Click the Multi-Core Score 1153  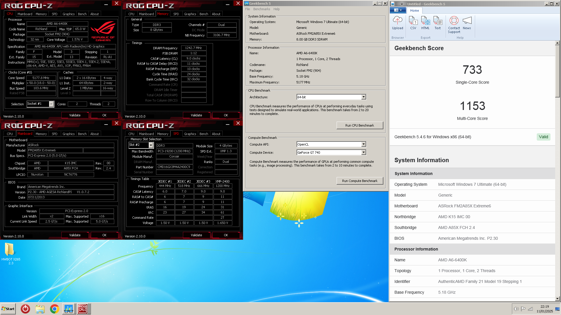[472, 106]
